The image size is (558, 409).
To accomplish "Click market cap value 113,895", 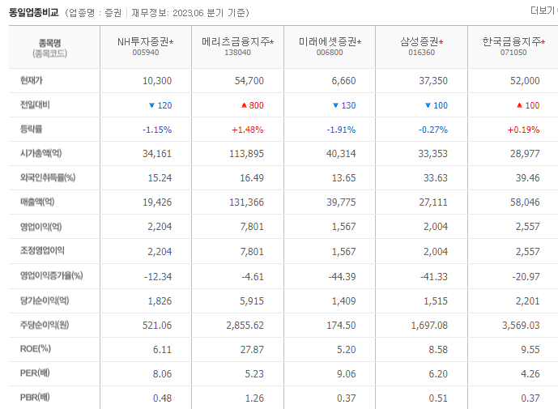I will [x=246, y=154].
